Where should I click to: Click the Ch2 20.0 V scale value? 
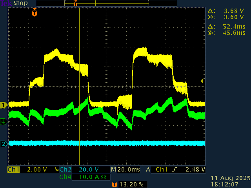[x=88, y=170]
